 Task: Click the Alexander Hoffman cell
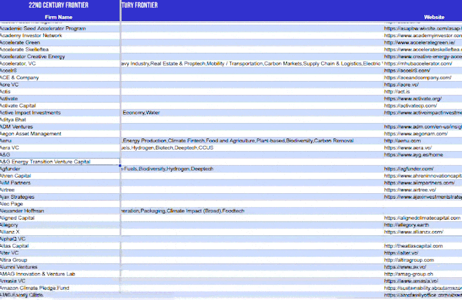(x=60, y=211)
